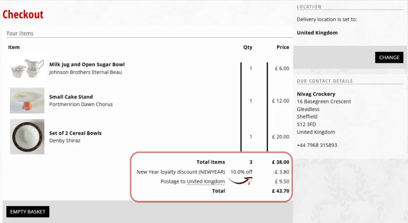Click the £ 43.70 total amount
This screenshot has width=408, height=223.
[280, 191]
